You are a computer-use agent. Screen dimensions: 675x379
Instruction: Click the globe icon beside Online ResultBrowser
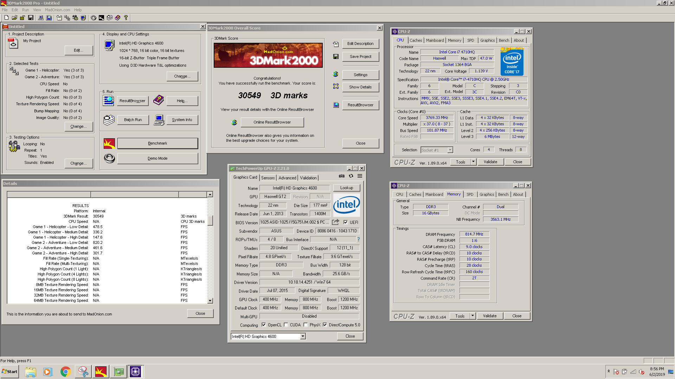(x=234, y=122)
